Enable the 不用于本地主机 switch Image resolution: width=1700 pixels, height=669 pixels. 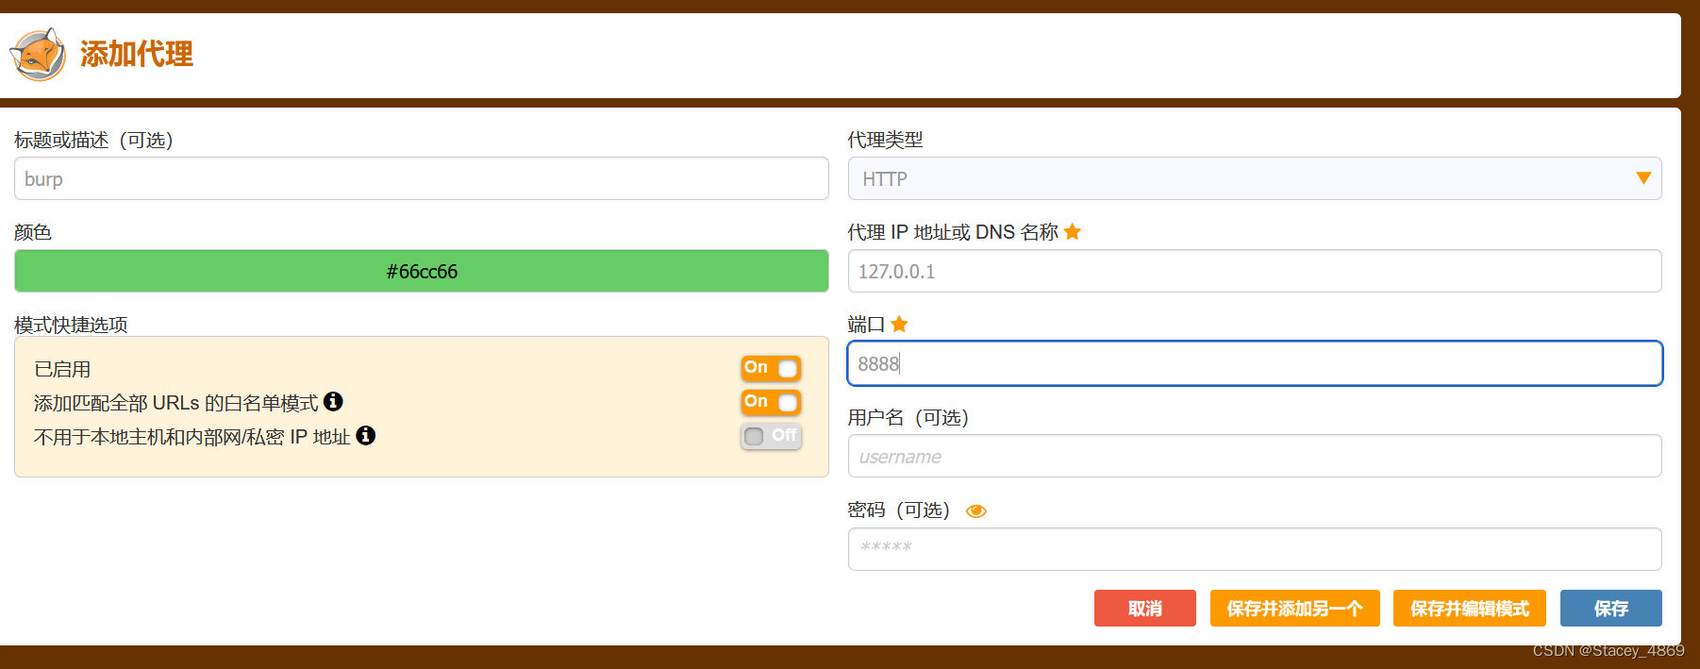tap(771, 436)
